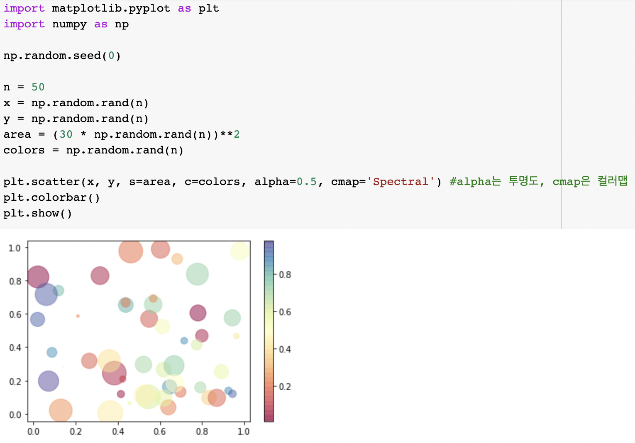635x443 pixels.
Task: Click the x-axis tick label 1.0
Action: click(244, 431)
